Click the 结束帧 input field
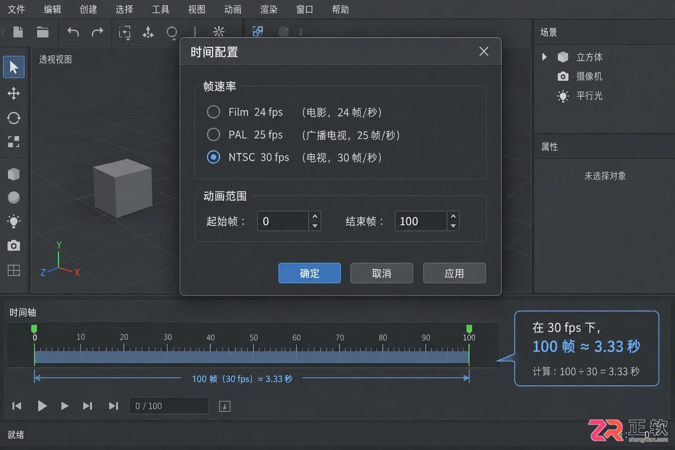 (x=420, y=221)
